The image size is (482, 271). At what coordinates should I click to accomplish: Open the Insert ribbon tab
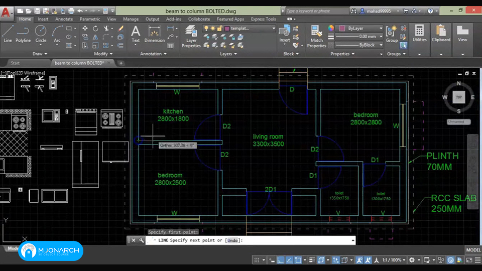pos(43,19)
